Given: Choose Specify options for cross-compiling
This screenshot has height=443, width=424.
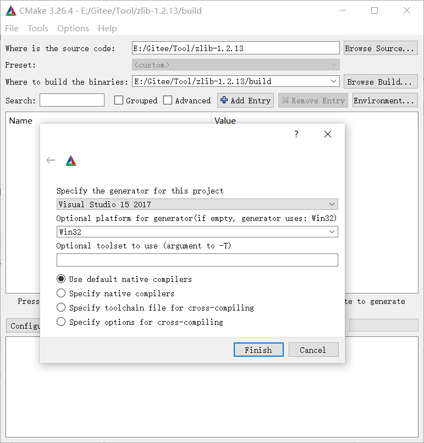Looking at the screenshot, I should [x=61, y=322].
